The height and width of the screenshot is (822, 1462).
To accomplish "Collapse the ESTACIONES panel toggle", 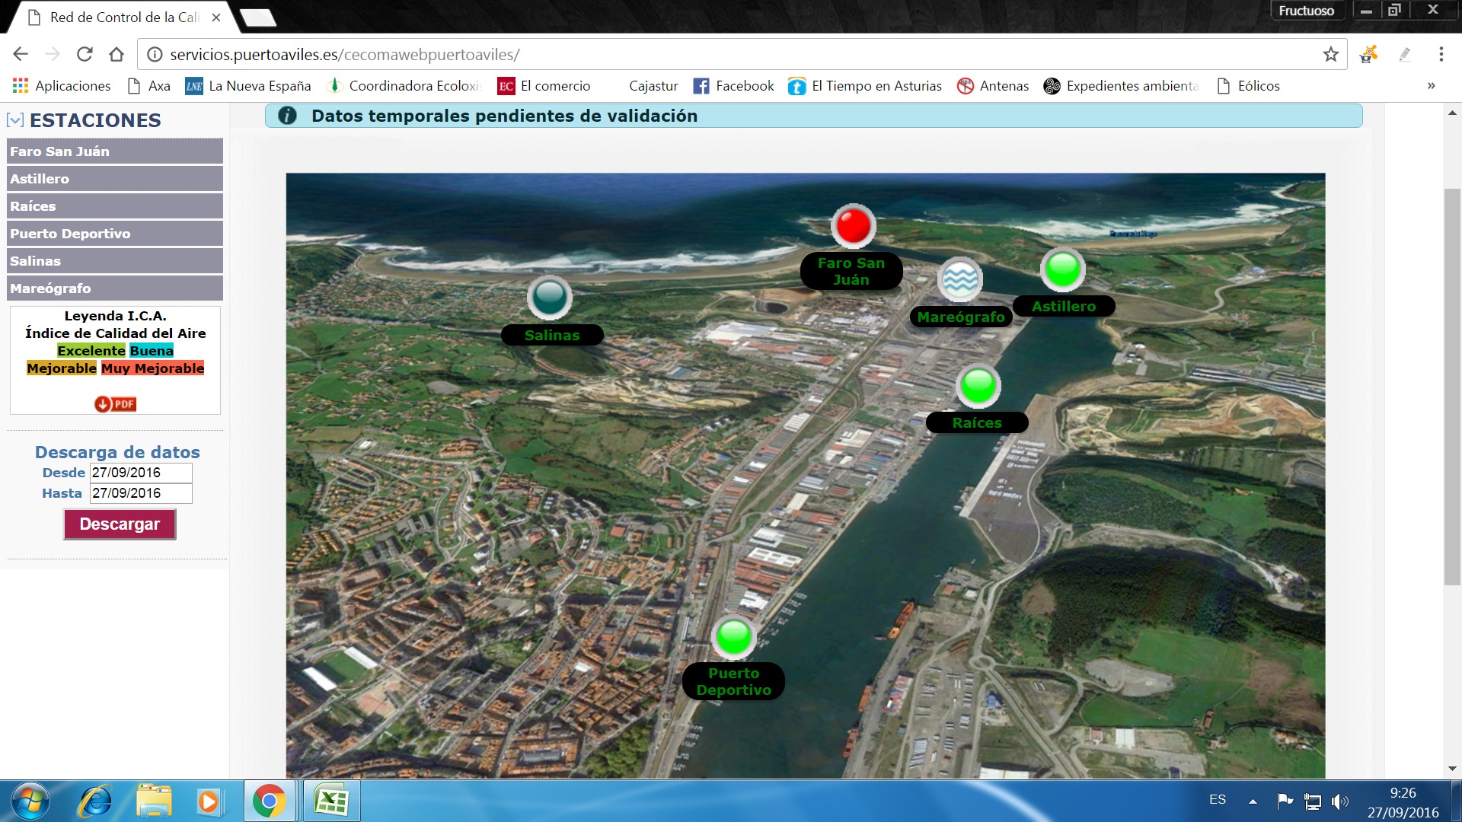I will [x=14, y=120].
